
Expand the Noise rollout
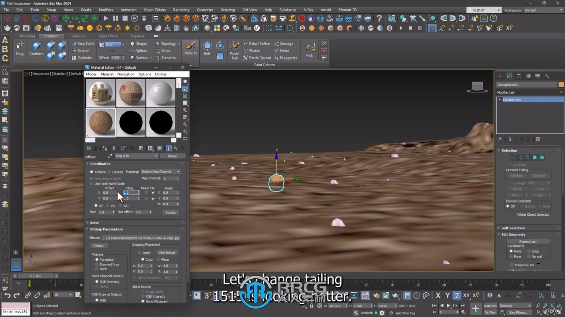tap(135, 222)
